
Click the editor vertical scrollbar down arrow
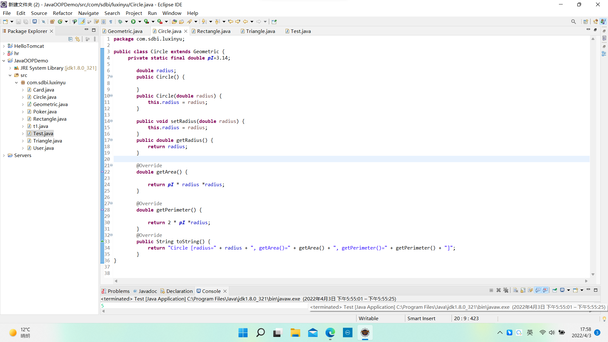(x=593, y=274)
